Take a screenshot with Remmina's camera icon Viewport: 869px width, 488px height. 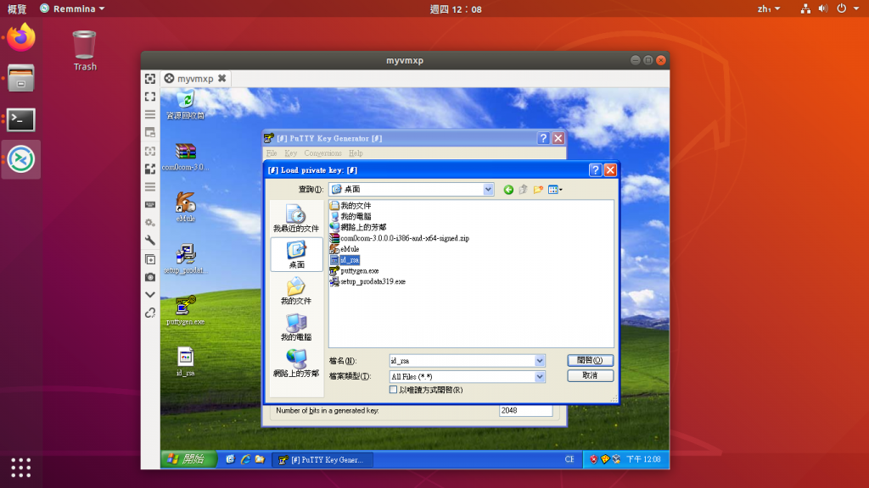150,277
